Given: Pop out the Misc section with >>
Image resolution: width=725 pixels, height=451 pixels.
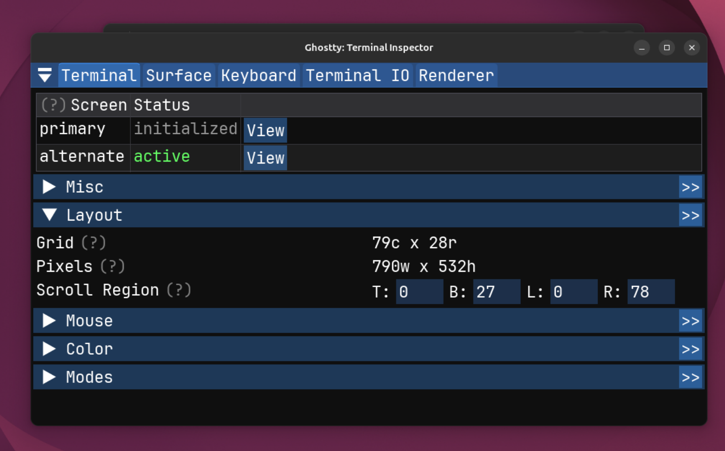Looking at the screenshot, I should click(690, 187).
